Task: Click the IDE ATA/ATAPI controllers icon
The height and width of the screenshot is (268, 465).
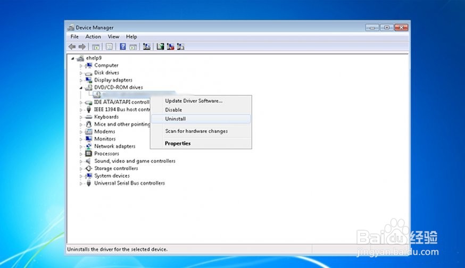Action: [88, 102]
